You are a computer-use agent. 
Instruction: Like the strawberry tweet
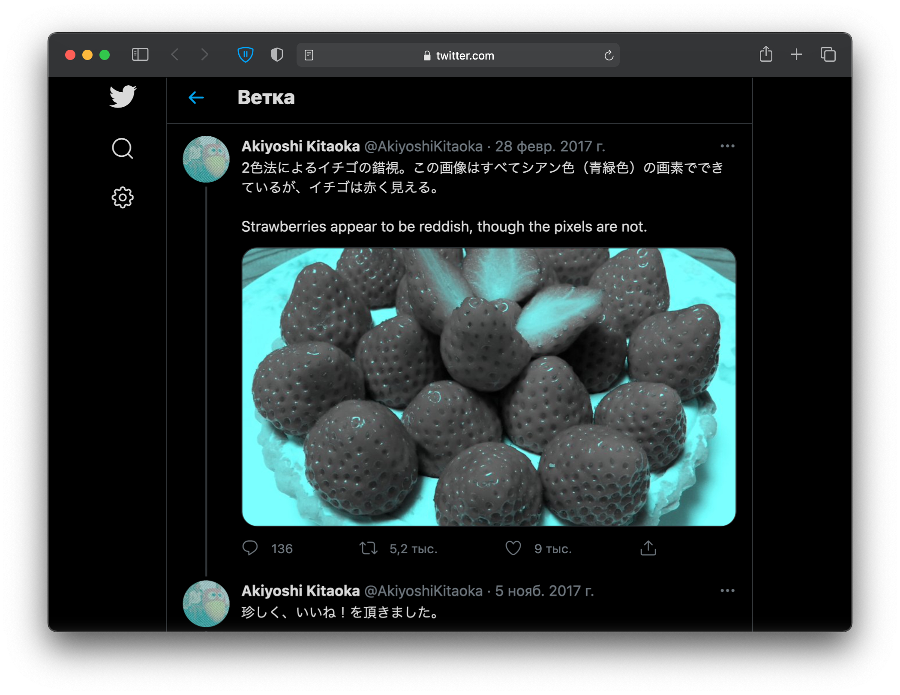tap(513, 548)
